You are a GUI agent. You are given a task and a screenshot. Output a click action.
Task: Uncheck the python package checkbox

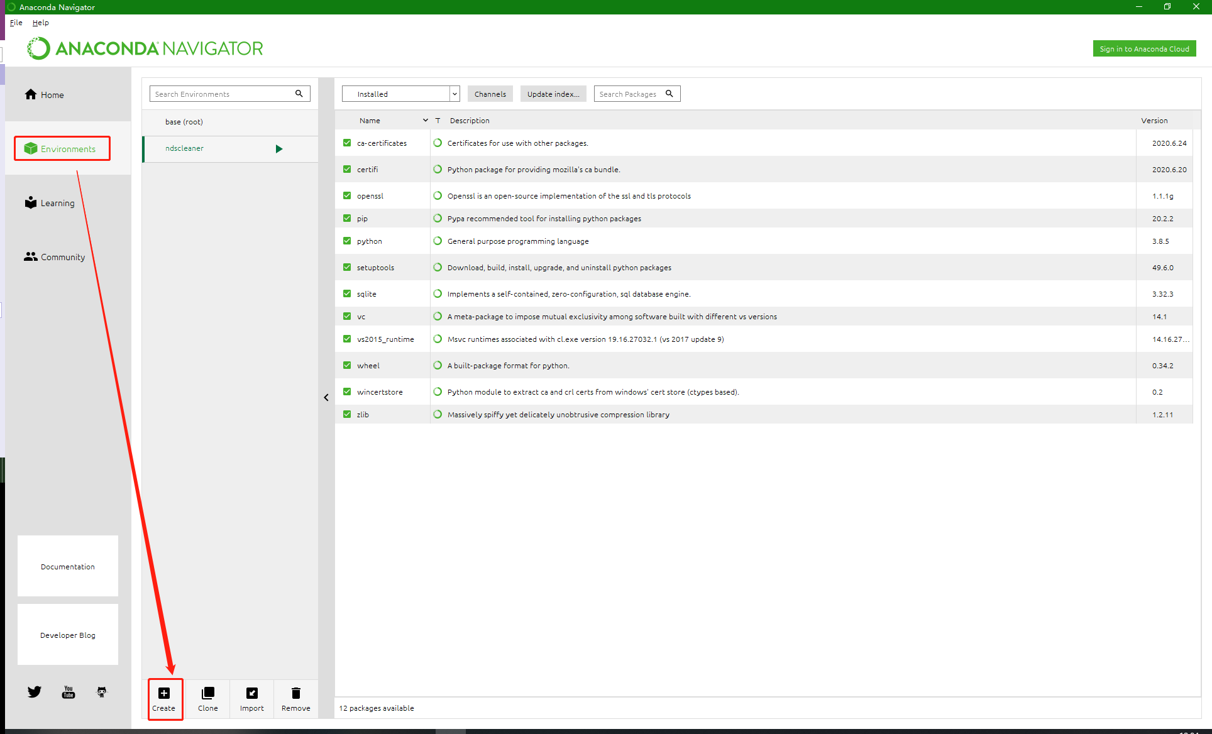(x=347, y=241)
